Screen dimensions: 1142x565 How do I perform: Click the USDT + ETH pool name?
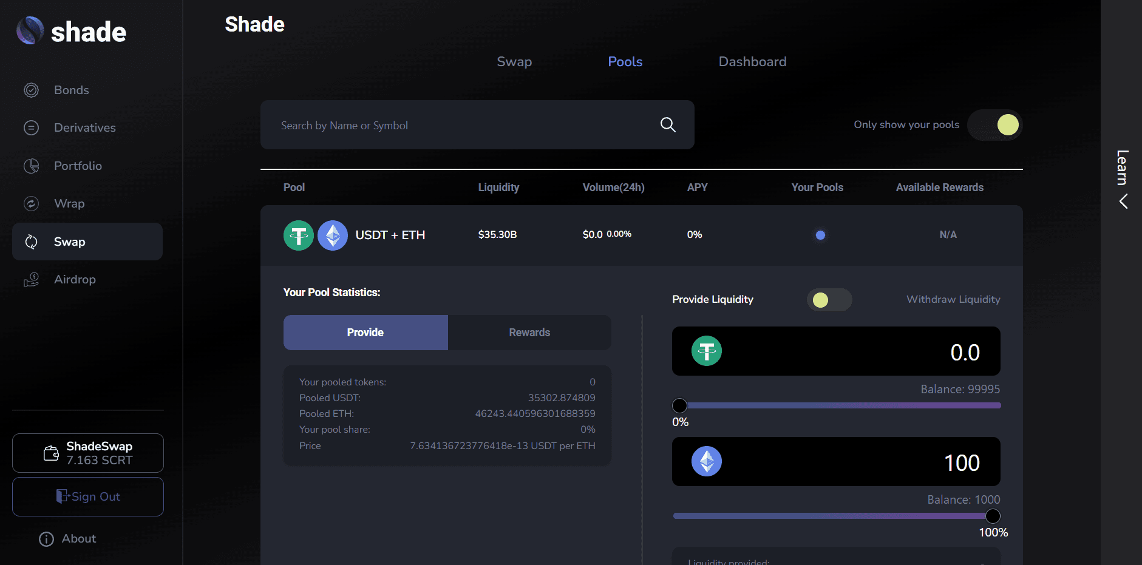click(390, 235)
